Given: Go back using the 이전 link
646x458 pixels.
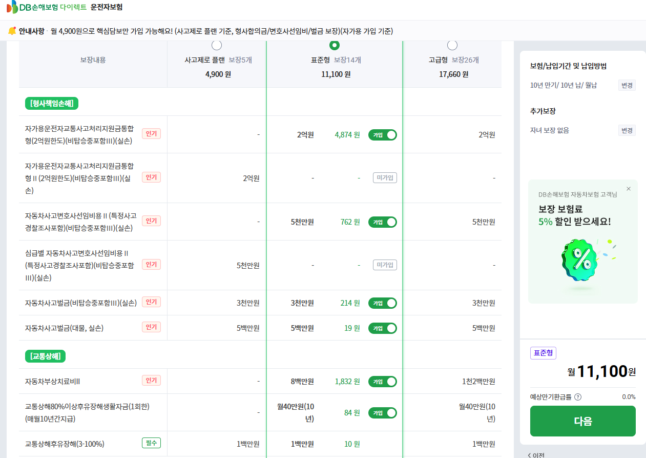Looking at the screenshot, I should [535, 455].
